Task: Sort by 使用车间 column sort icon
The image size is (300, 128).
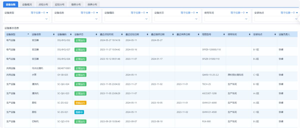Action: [249, 34]
